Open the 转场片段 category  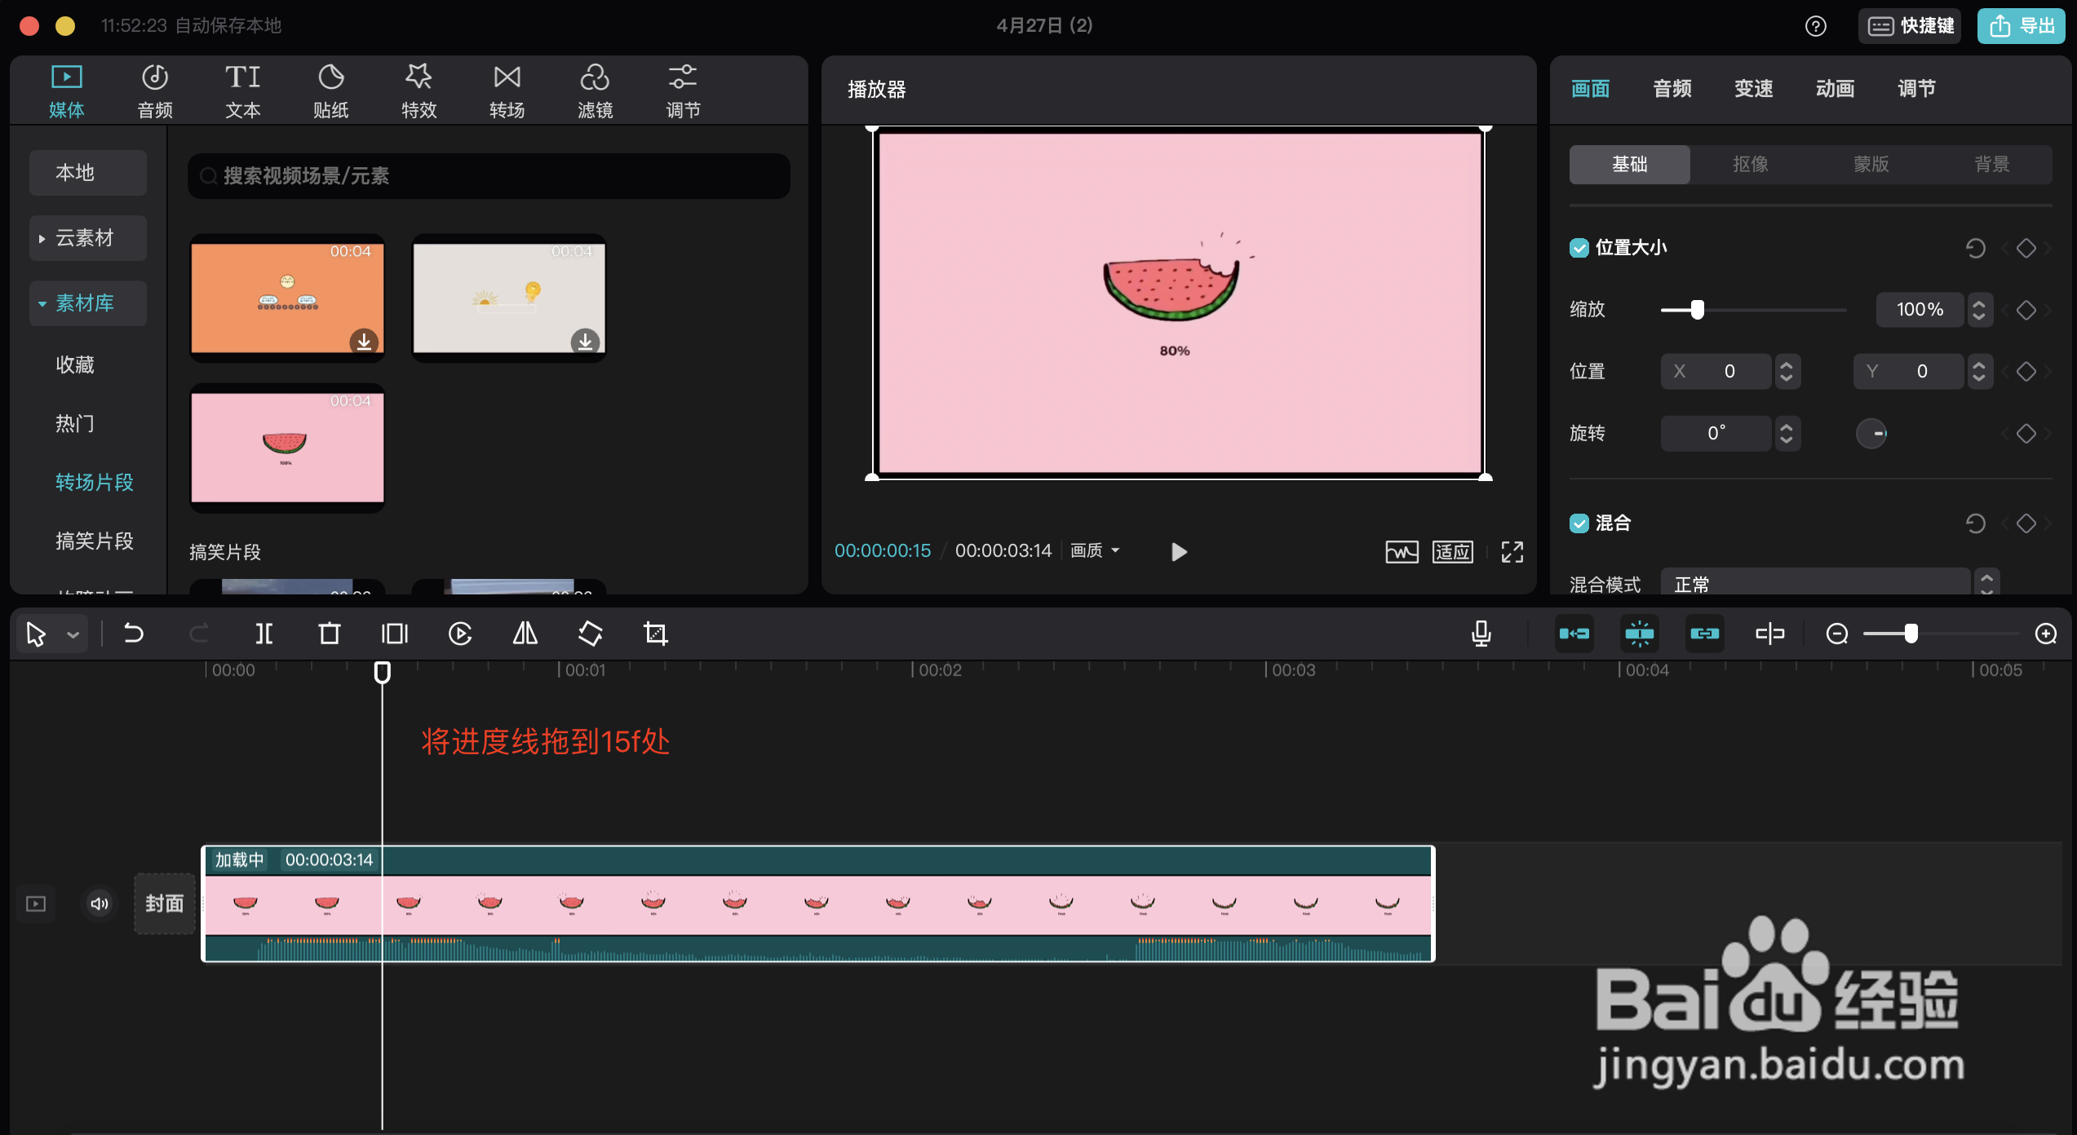[95, 483]
